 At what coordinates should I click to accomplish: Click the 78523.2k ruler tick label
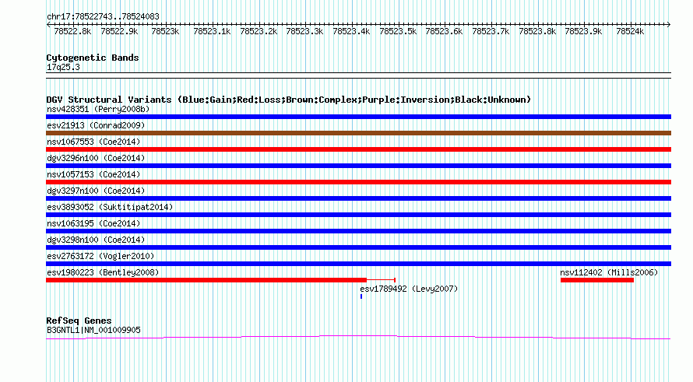259,31
